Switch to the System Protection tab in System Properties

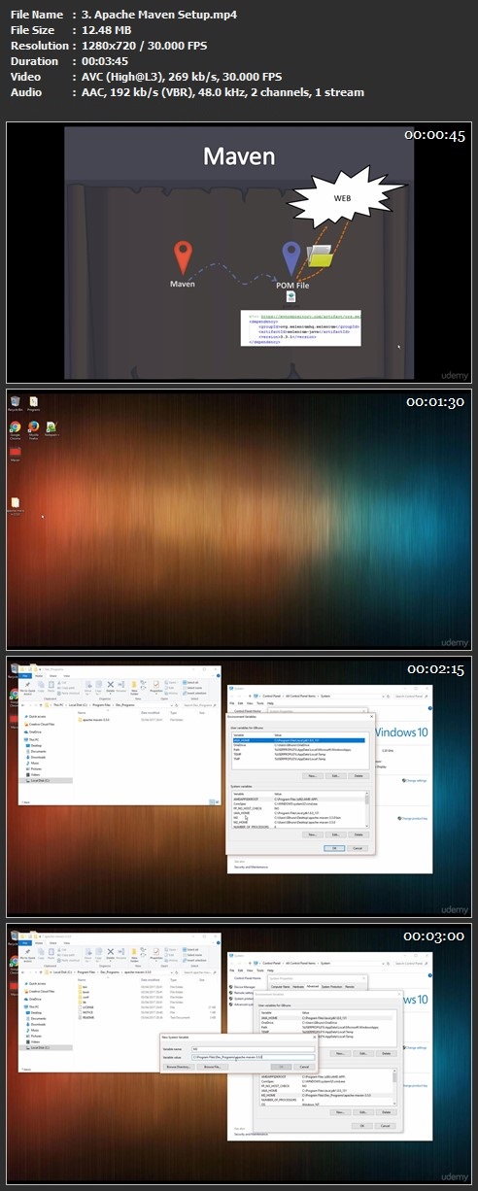pos(332,987)
